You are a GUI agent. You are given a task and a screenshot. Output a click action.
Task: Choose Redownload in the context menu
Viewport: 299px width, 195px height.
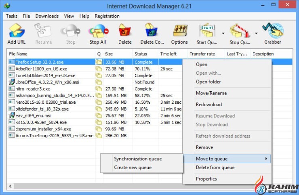coord(208,105)
